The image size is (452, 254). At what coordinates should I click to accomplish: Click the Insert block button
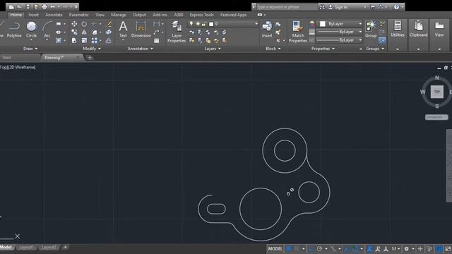click(267, 30)
